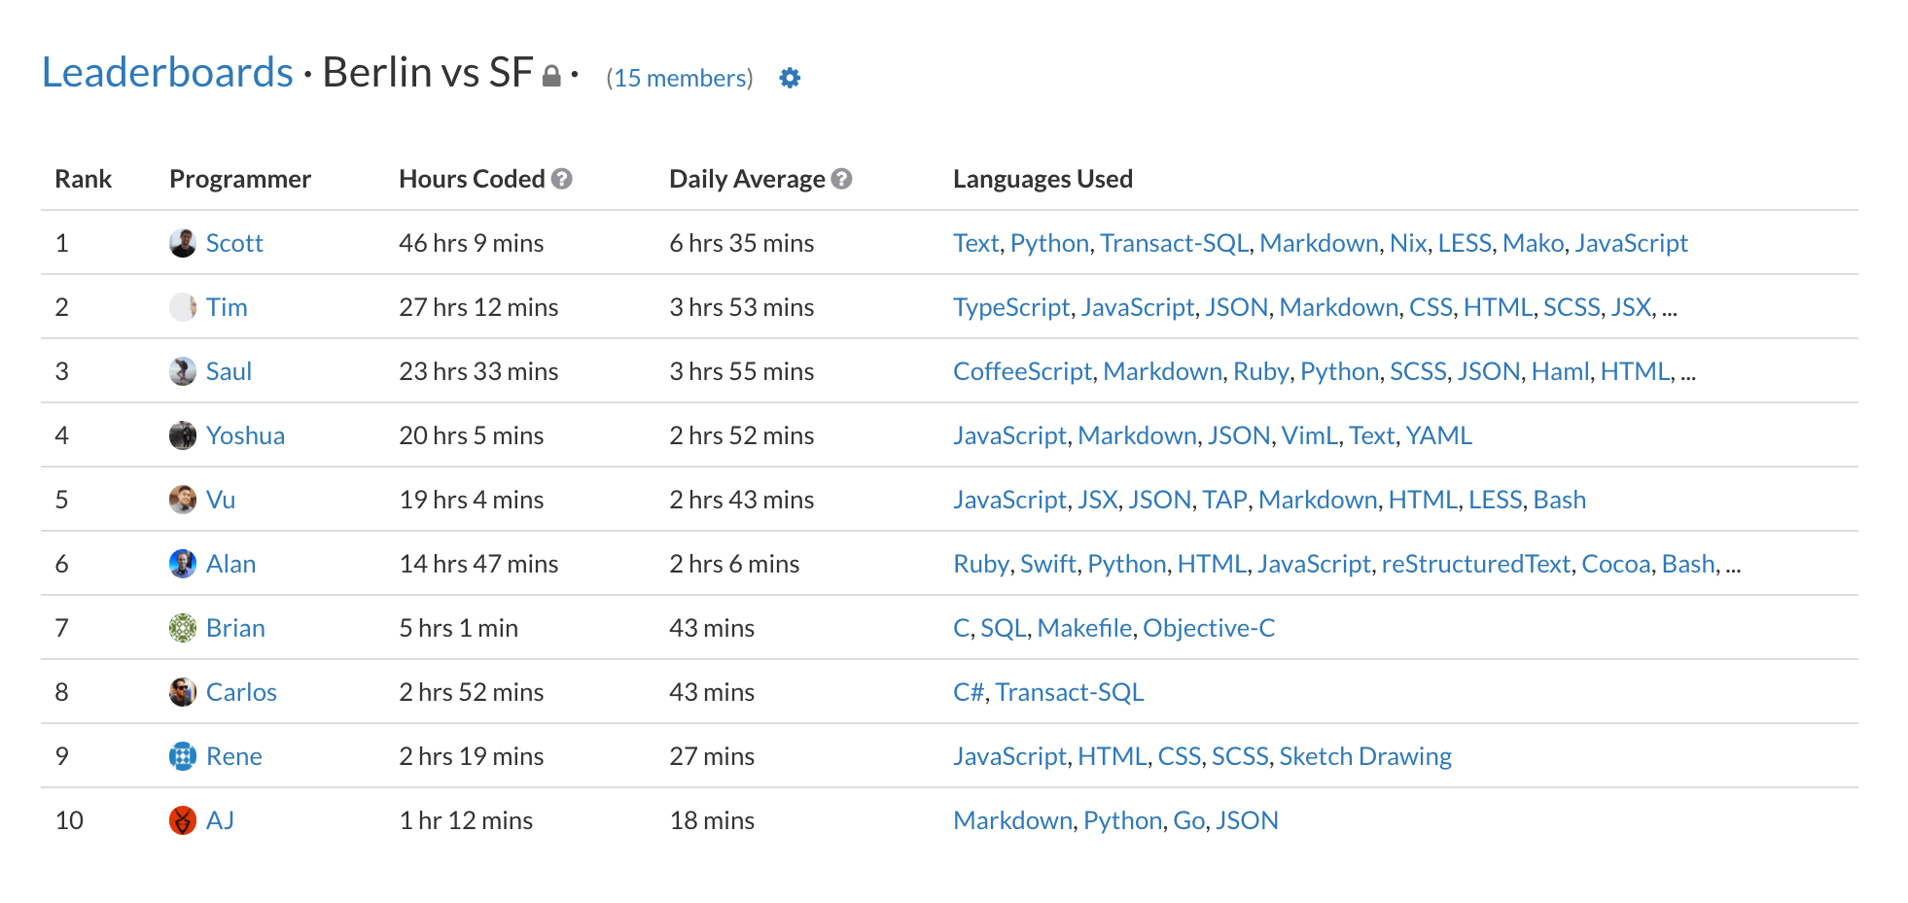Select Rene's blue avatar icon

(x=183, y=756)
